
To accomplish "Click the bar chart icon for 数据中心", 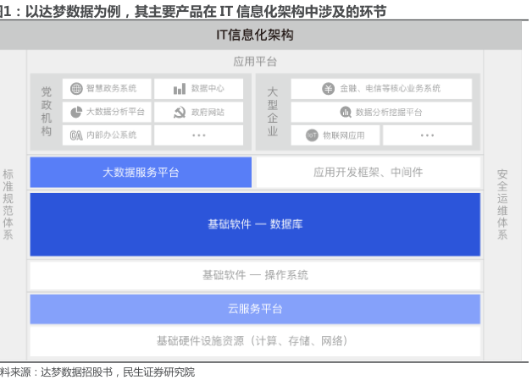I will pos(180,89).
